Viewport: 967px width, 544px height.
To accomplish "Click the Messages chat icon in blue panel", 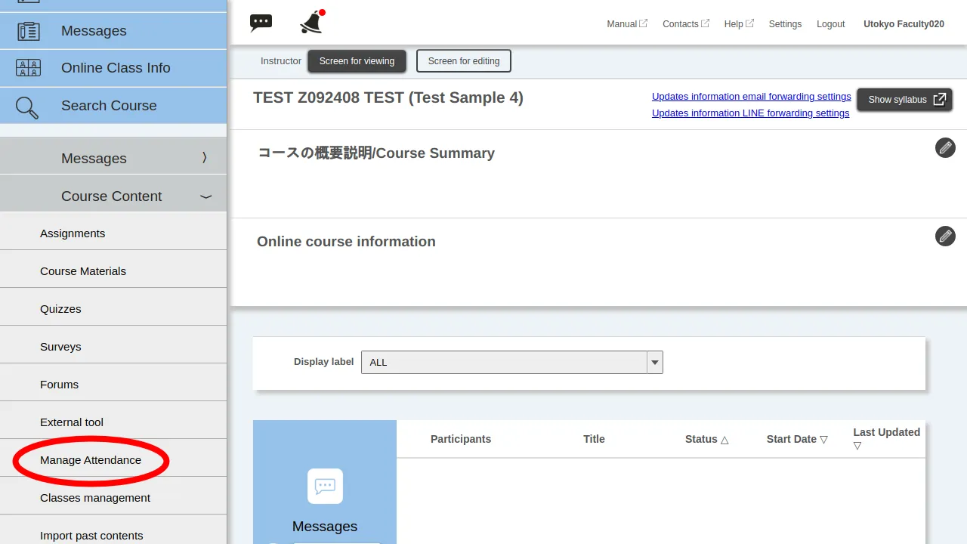I will click(325, 486).
